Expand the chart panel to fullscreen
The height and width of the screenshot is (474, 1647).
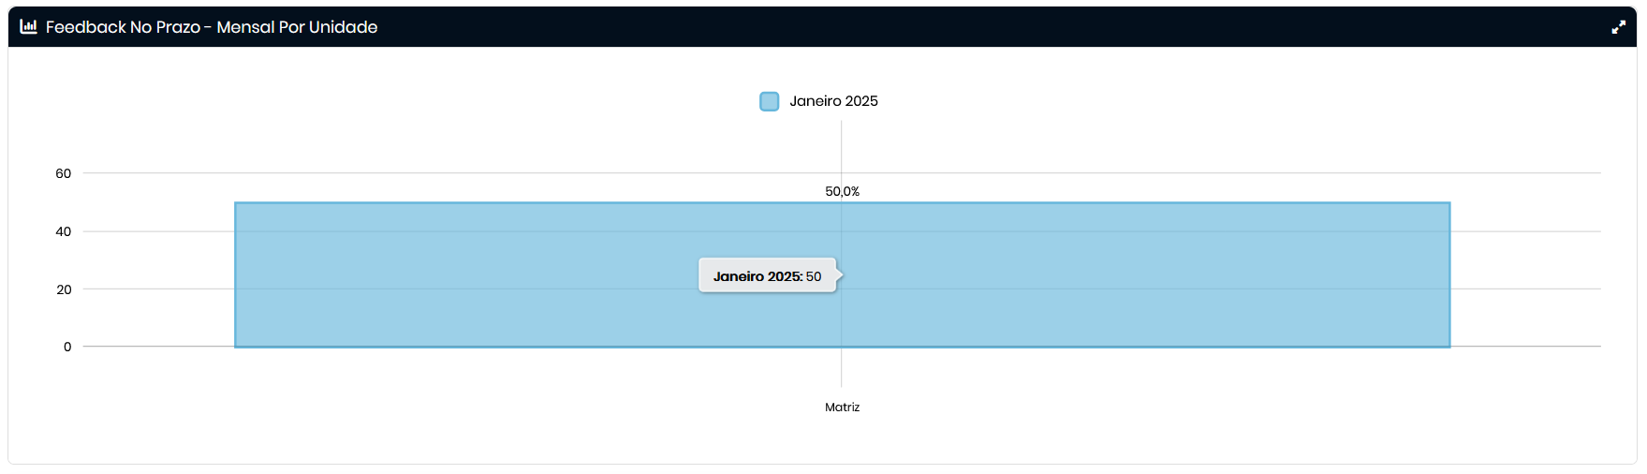[x=1618, y=27]
